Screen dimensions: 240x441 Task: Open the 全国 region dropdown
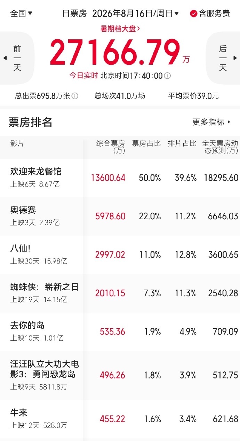[x=21, y=14]
